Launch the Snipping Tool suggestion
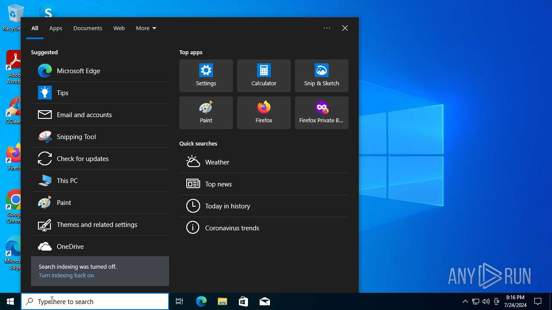This screenshot has height=310, width=552. tap(100, 136)
